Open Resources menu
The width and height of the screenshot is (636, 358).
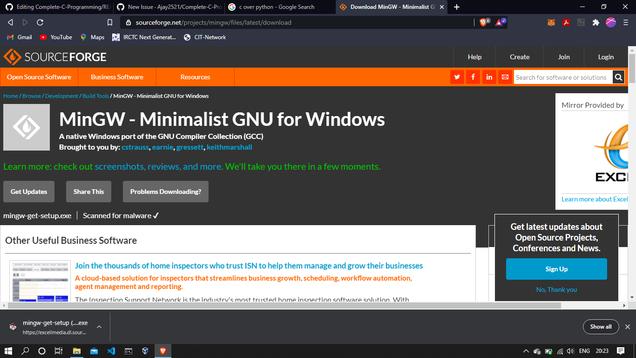195,77
